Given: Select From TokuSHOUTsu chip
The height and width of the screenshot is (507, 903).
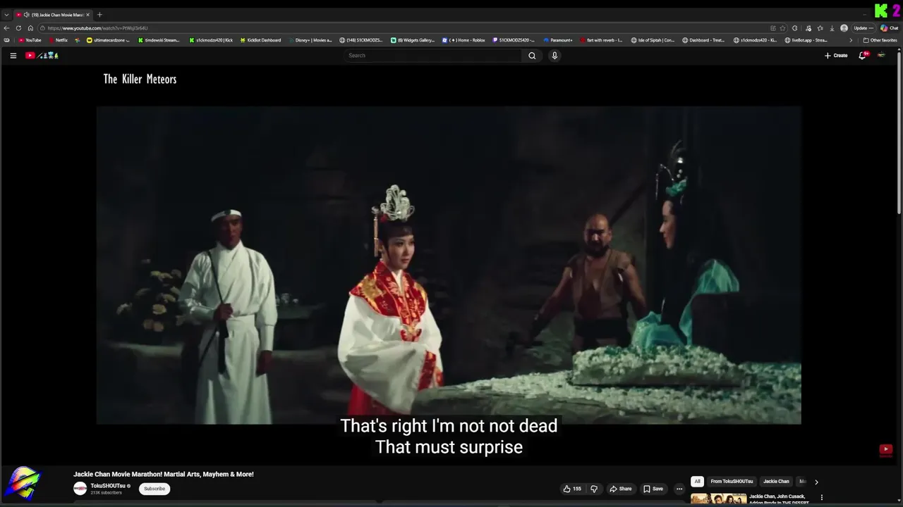Looking at the screenshot, I should (x=732, y=482).
